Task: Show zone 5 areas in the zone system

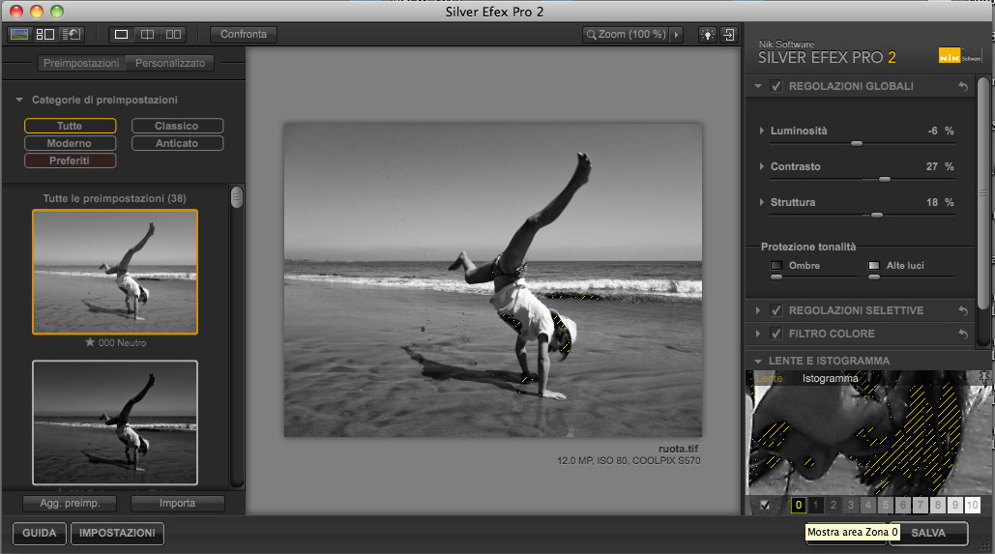Action: (x=886, y=505)
